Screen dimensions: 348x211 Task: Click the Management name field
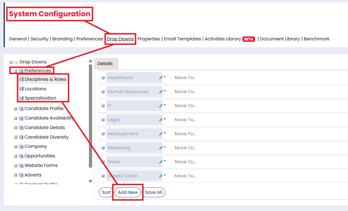[x=134, y=134]
